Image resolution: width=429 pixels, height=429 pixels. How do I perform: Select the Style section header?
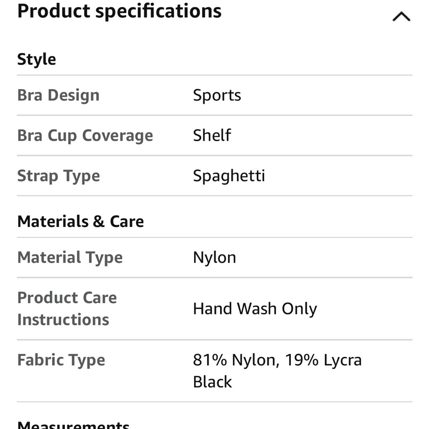coord(36,59)
